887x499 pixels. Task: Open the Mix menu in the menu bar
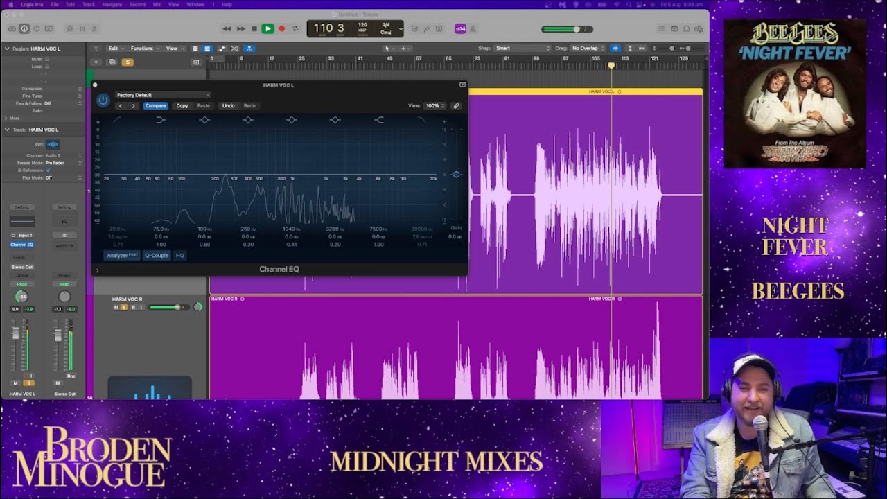point(157,4)
